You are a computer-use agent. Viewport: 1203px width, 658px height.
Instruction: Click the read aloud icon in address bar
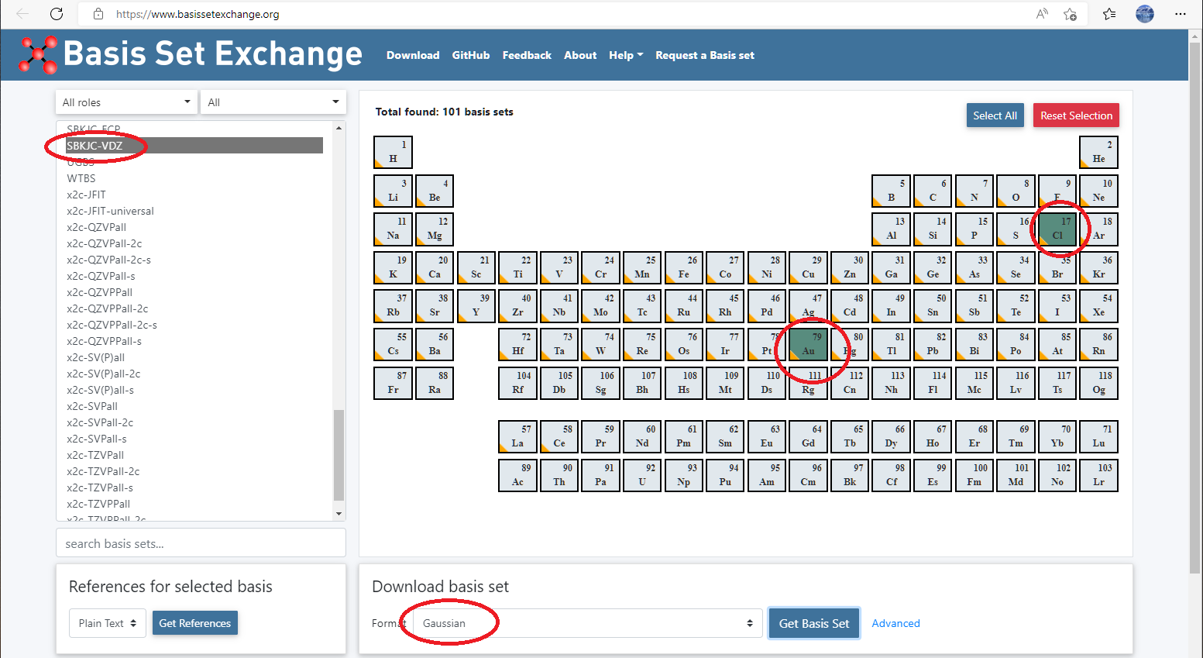point(1042,14)
